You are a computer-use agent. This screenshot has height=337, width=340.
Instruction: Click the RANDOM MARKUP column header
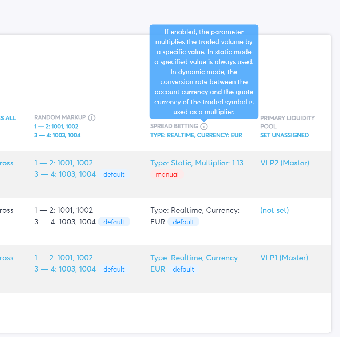60,117
